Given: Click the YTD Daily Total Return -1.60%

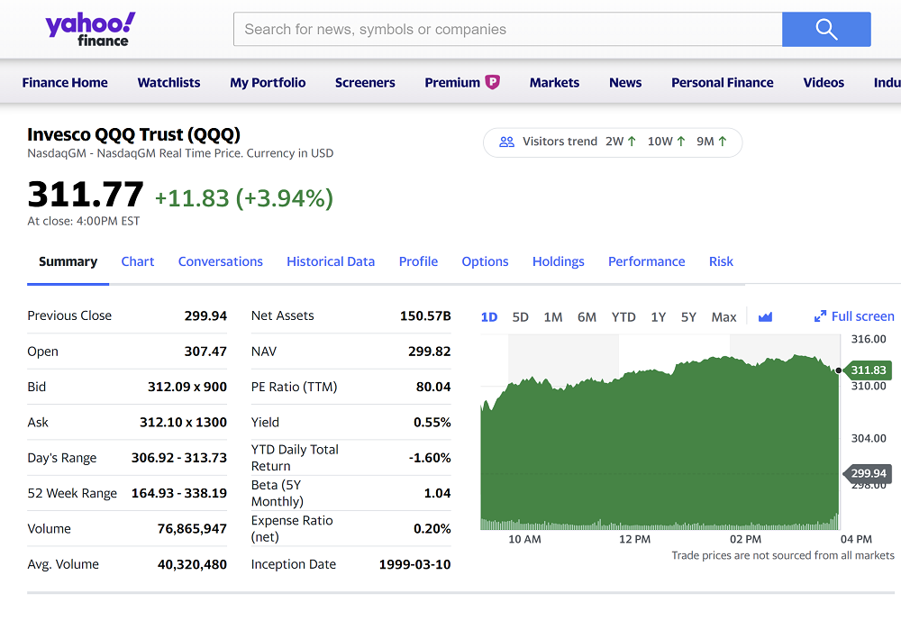Looking at the screenshot, I should [x=430, y=458].
